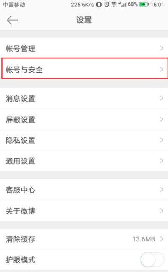Viewport: 168px width, 272px height.
Task: Click the 13.6MB cache size value
Action: coord(144,239)
